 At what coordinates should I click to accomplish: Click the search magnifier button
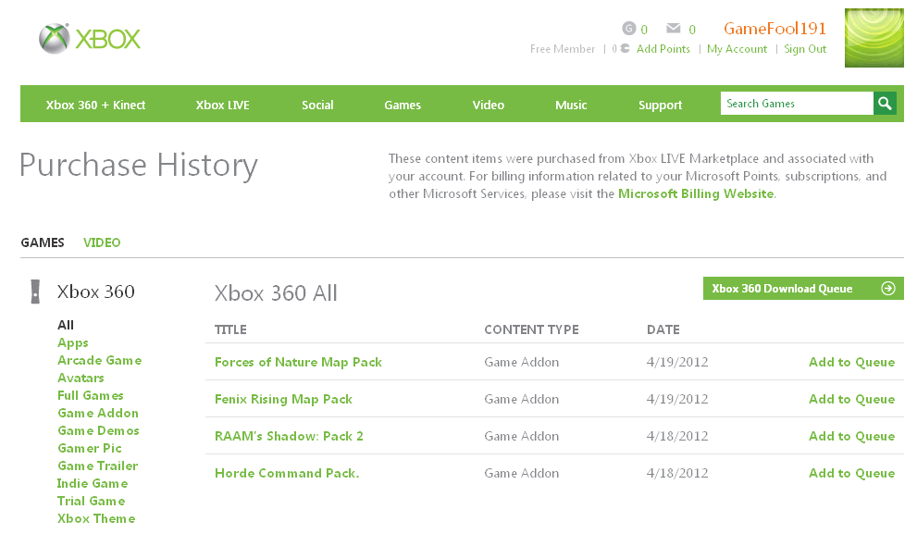(885, 104)
